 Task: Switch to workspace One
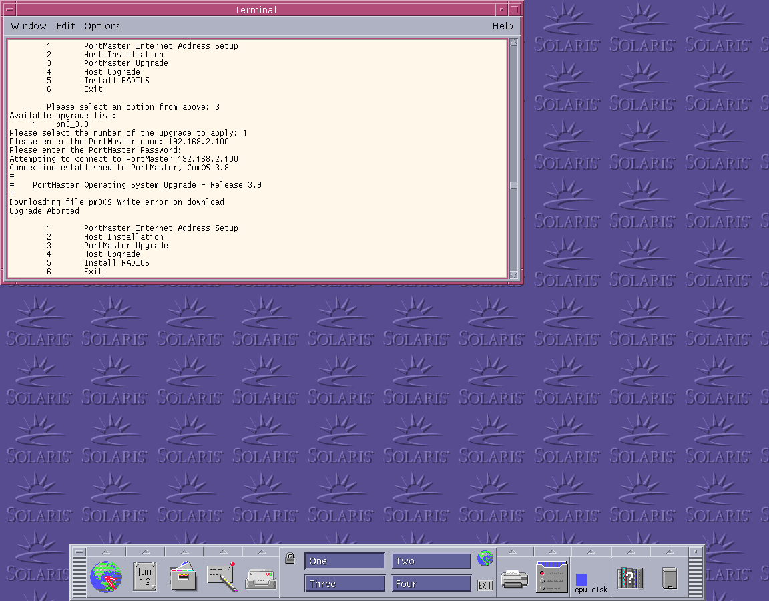pyautogui.click(x=344, y=561)
